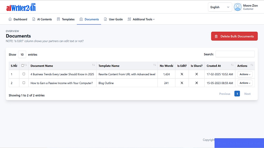Screen dimensions: 264x148
Task: Click the aiWriter24h logo
Action: (21, 7)
